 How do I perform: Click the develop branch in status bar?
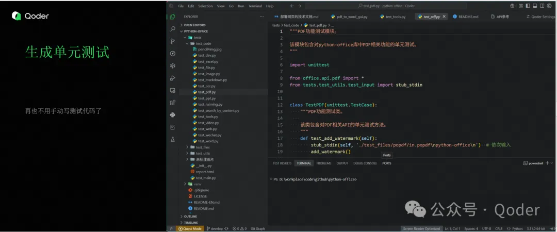[215, 228]
